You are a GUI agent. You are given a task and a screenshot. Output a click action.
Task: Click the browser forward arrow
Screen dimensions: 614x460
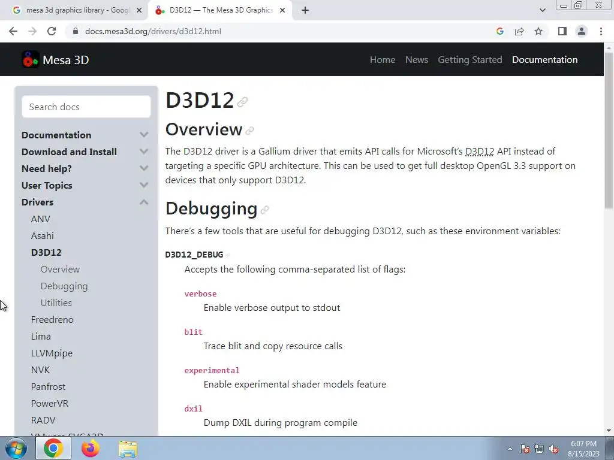click(32, 31)
